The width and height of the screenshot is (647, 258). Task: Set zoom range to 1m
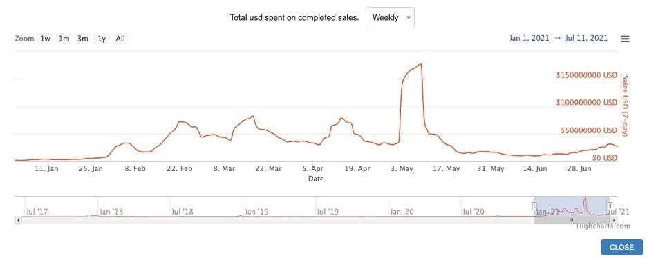coord(64,39)
